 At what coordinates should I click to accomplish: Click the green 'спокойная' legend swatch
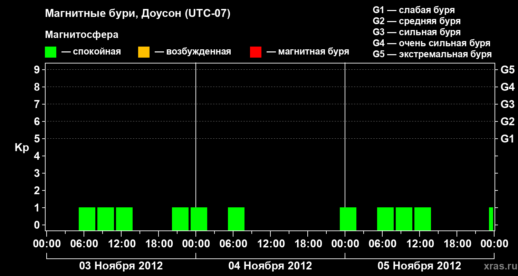click(50, 52)
